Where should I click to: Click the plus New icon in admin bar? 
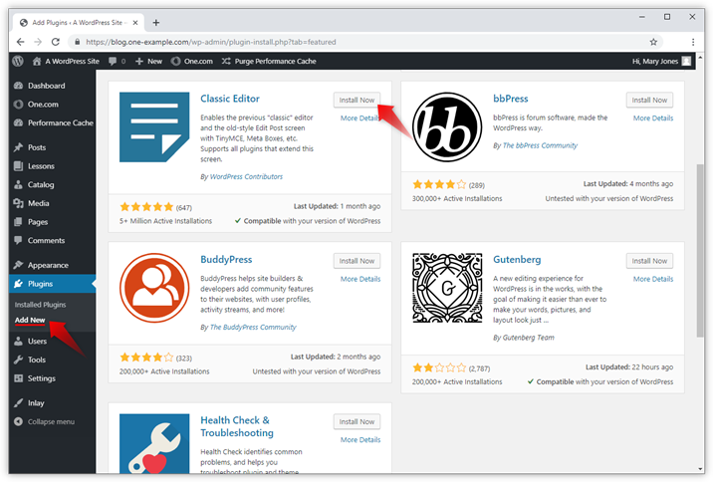click(139, 61)
